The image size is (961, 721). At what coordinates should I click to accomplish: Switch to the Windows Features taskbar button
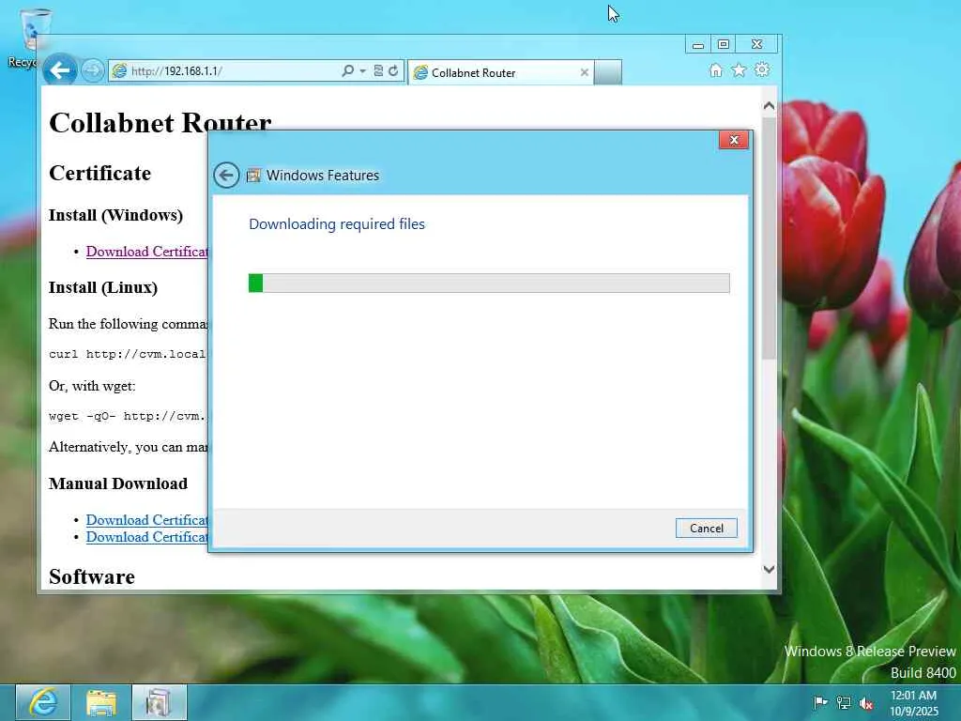tap(160, 702)
